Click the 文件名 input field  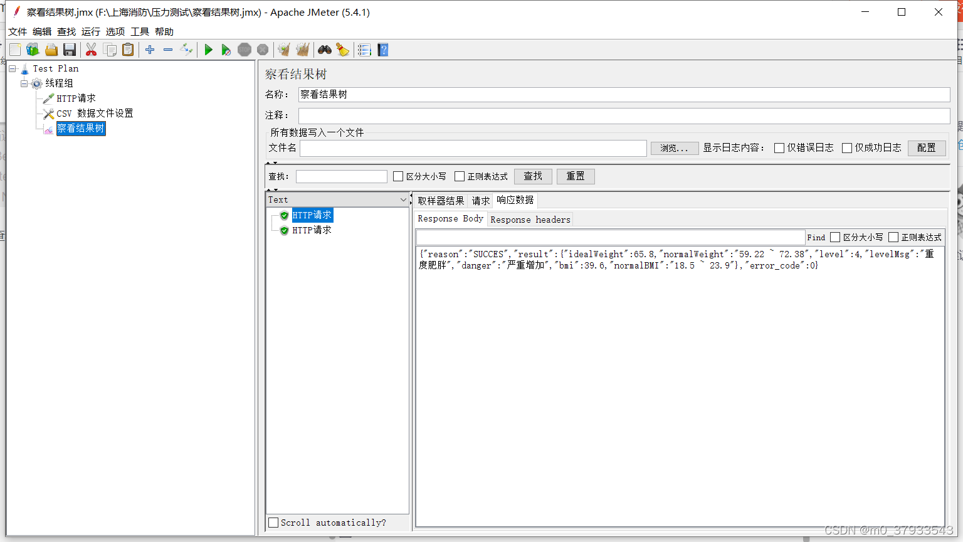tap(473, 148)
